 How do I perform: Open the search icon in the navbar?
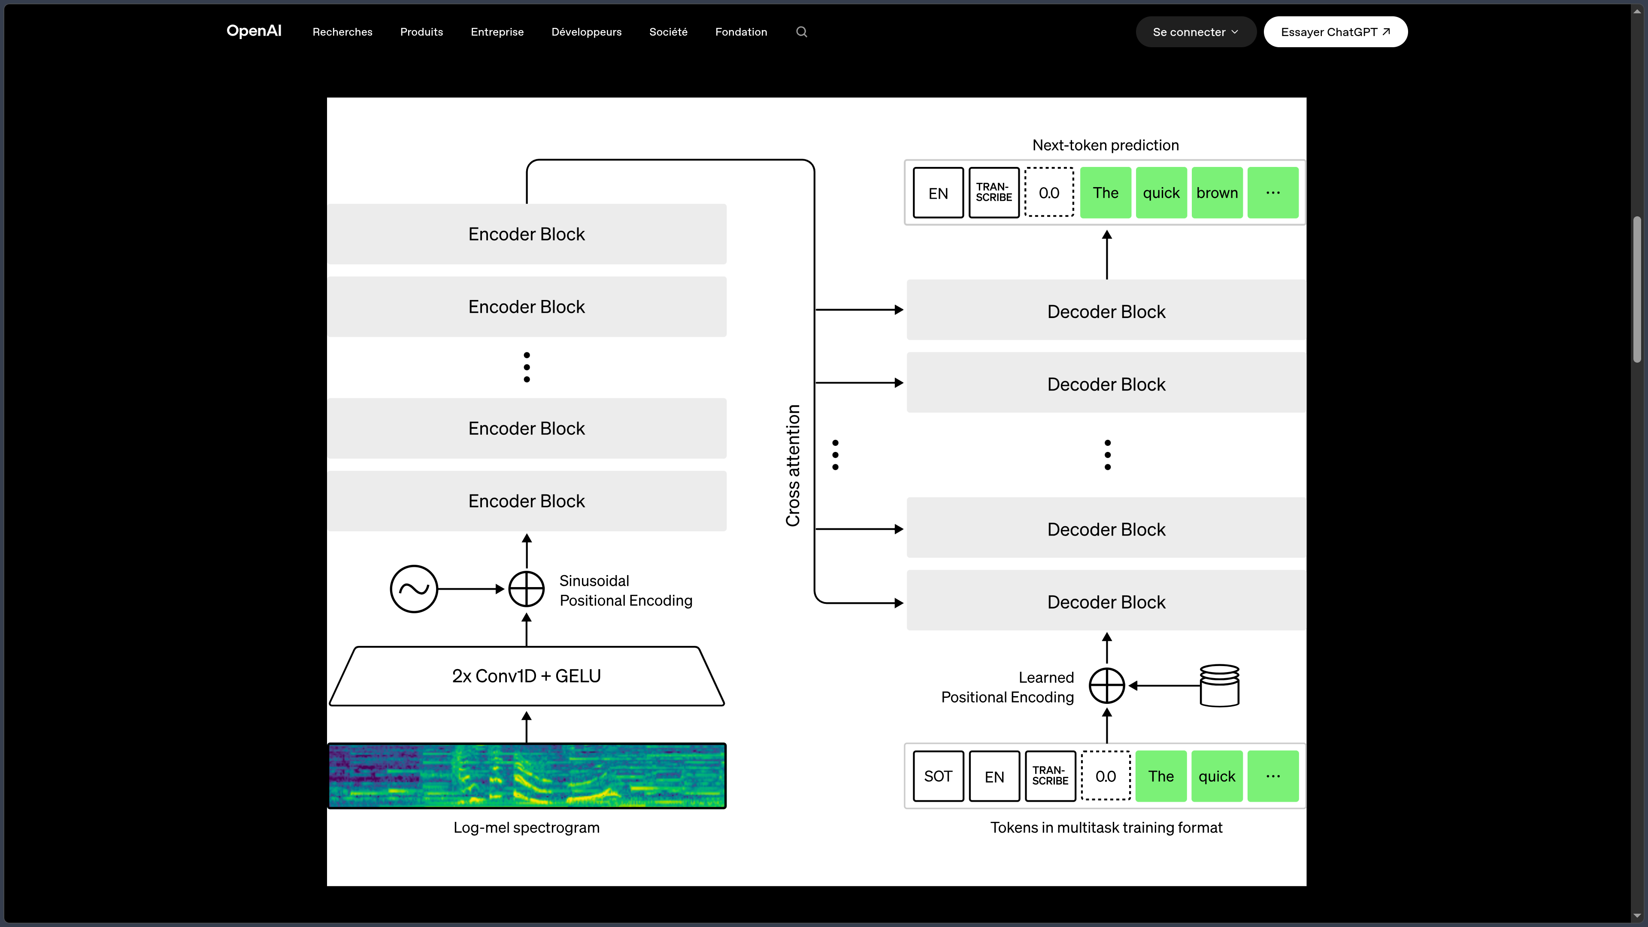(x=802, y=32)
